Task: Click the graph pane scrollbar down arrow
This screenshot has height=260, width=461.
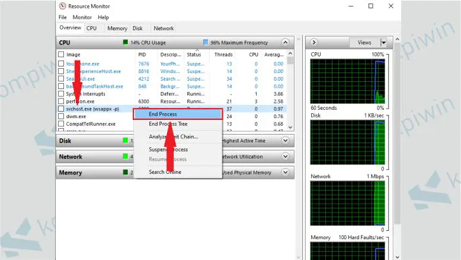Action: (397, 257)
